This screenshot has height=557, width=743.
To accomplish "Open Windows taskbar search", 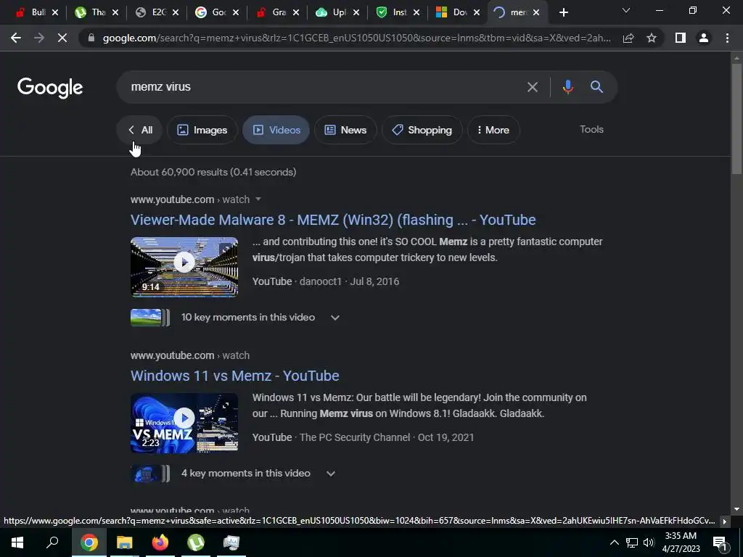I will pyautogui.click(x=52, y=542).
